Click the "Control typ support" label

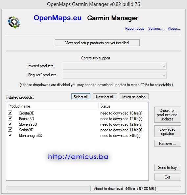coord(96,58)
